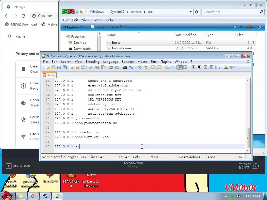Click the Synchronize Horizontal Scrolling icon
The height and width of the screenshot is (200, 267).
pos(159,67)
